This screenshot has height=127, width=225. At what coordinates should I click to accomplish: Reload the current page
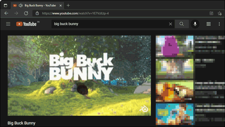26,13
